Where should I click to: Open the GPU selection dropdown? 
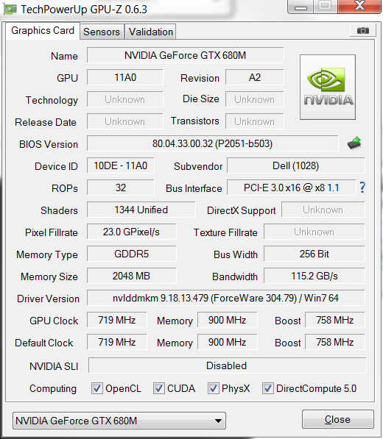[x=119, y=421]
